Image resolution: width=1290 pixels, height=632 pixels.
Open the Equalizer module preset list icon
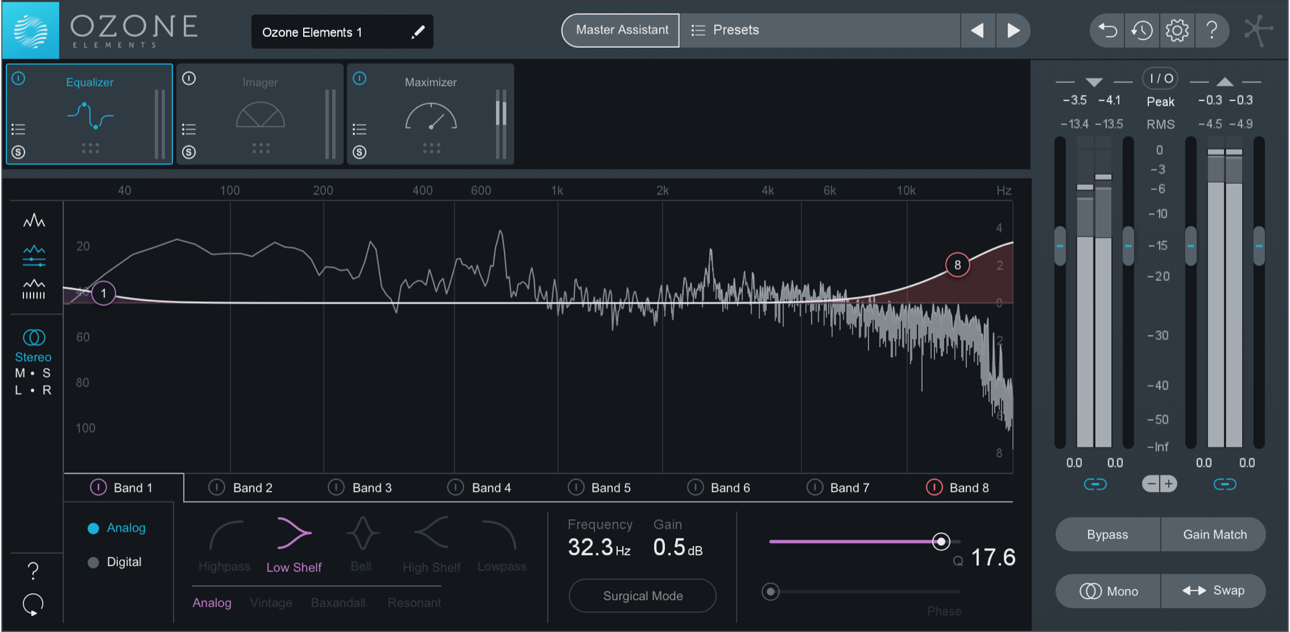pyautogui.click(x=19, y=129)
